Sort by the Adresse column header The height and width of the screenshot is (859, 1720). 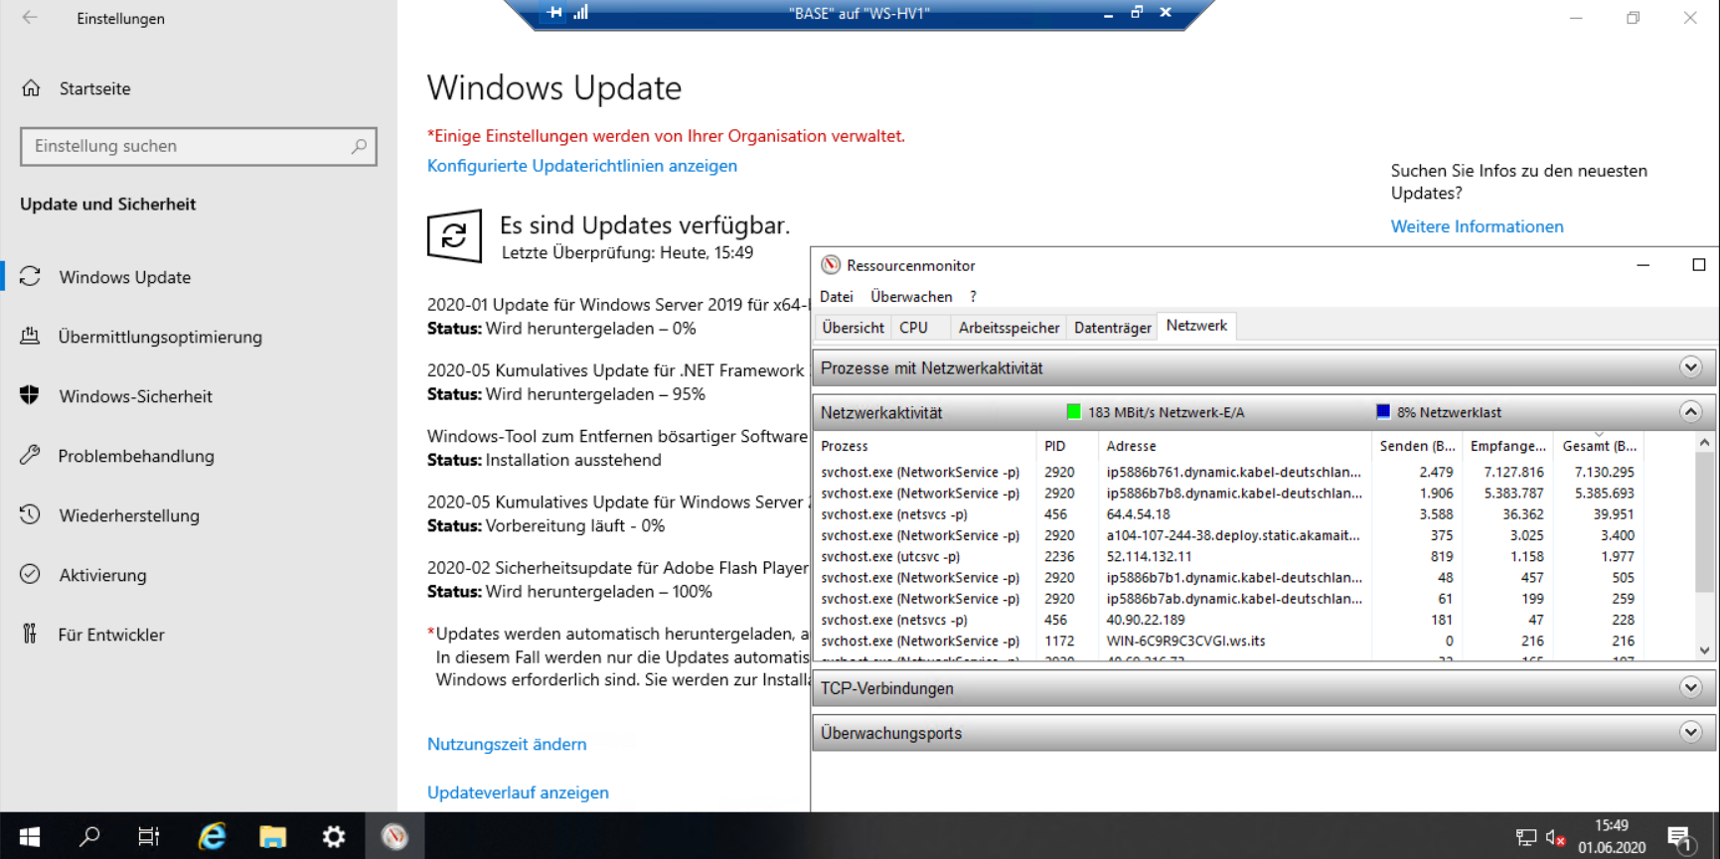(x=1235, y=446)
